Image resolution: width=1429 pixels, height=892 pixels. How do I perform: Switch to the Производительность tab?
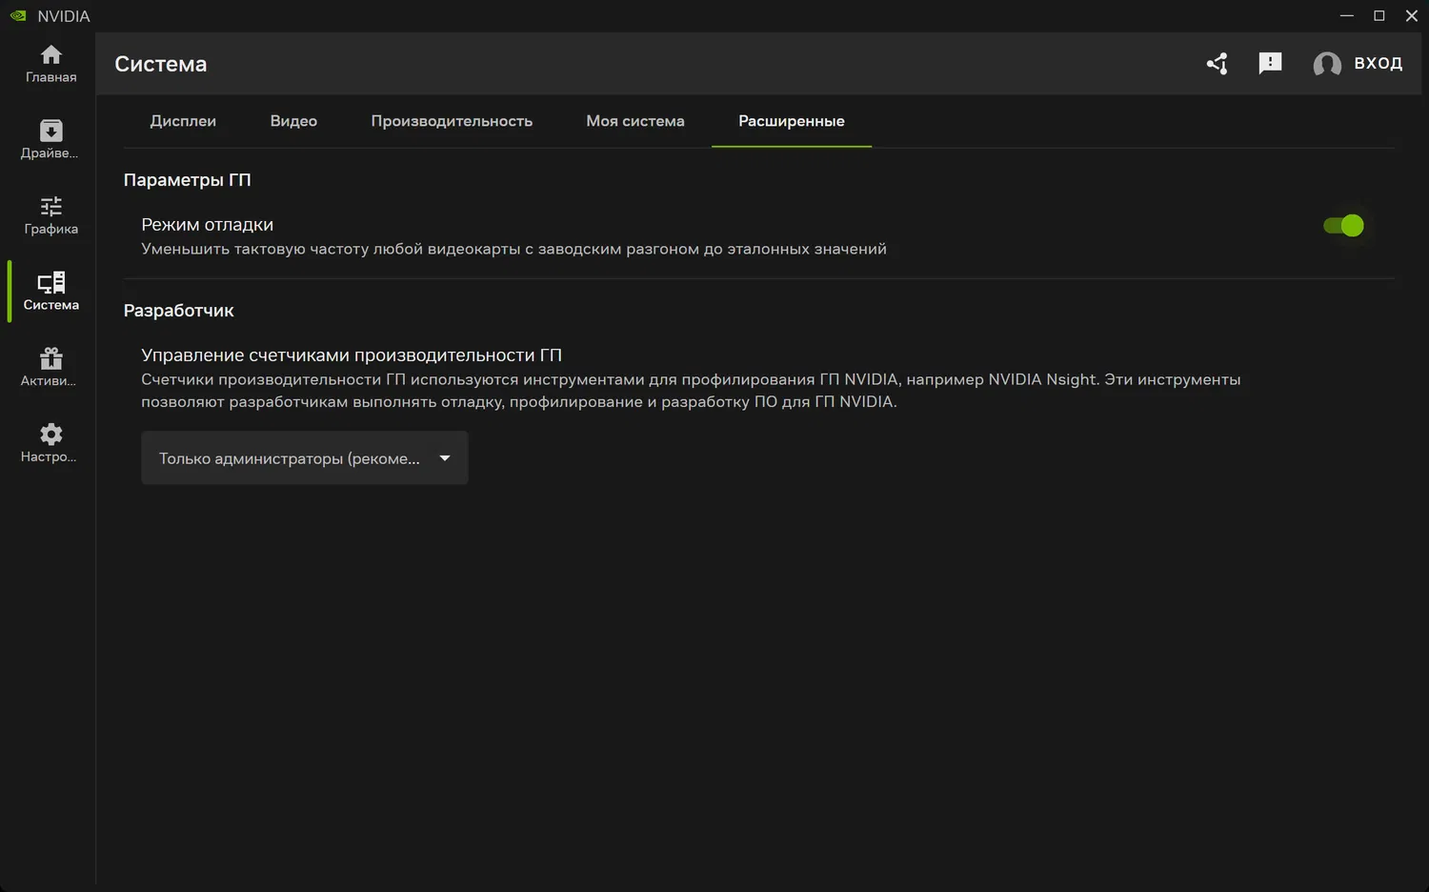tap(452, 121)
